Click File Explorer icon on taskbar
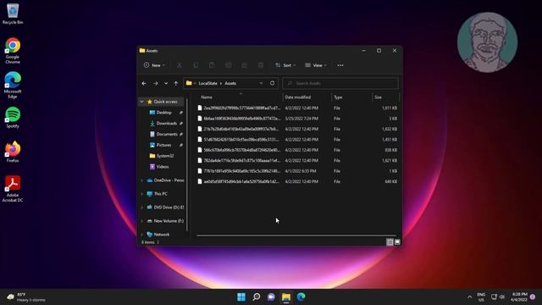Image resolution: width=542 pixels, height=305 pixels. pyautogui.click(x=286, y=297)
